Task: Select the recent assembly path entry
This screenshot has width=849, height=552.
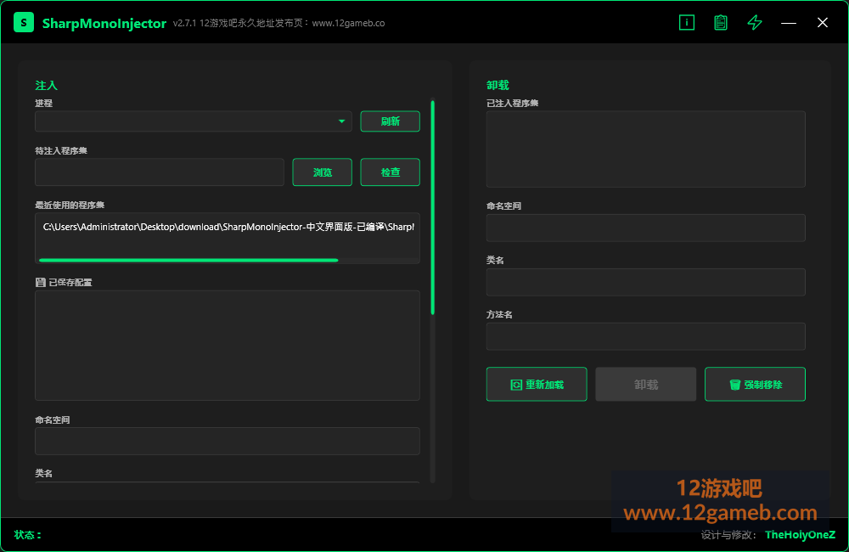Action: [x=228, y=227]
